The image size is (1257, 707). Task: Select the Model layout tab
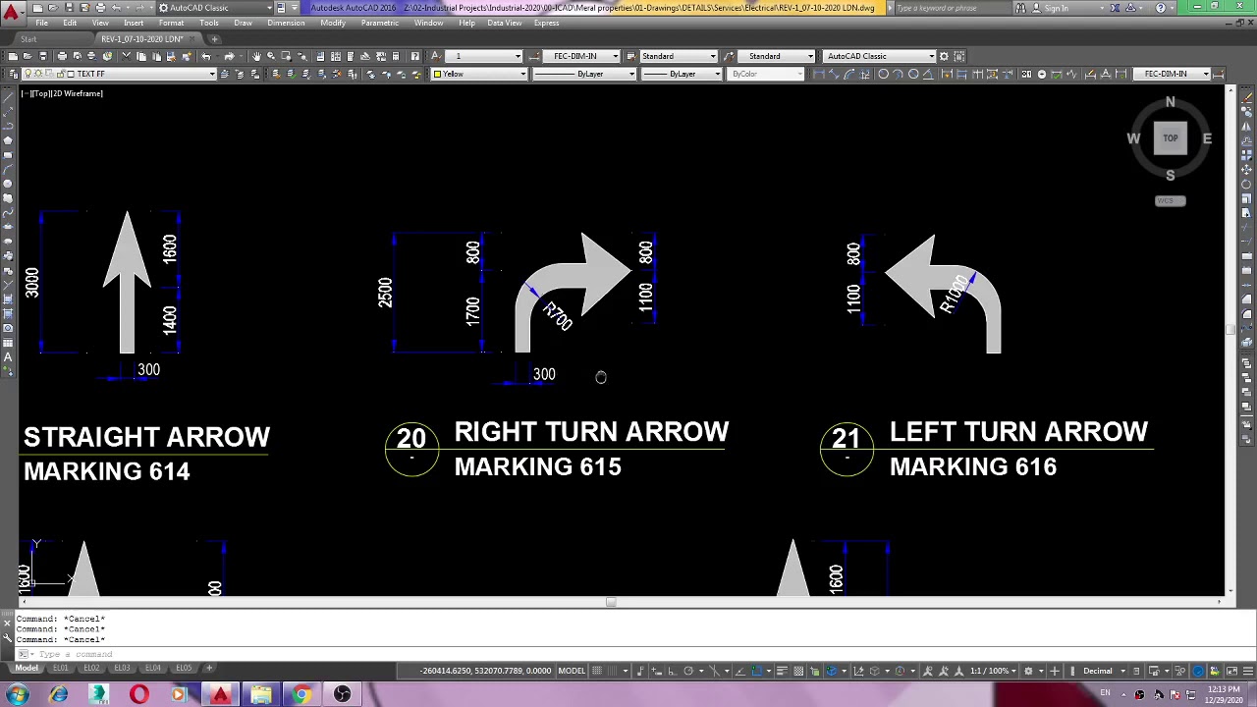click(27, 668)
